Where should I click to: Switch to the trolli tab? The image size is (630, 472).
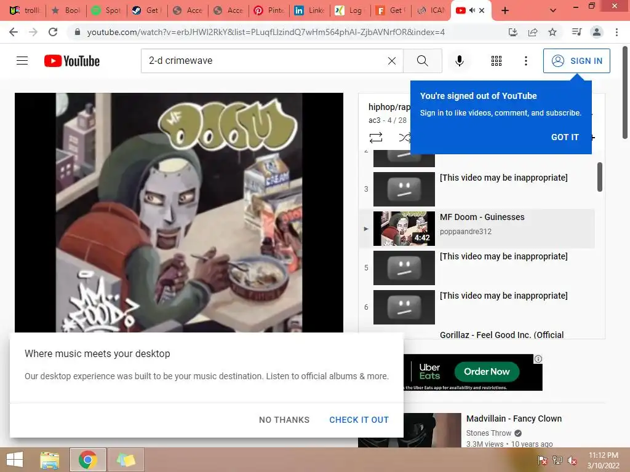pyautogui.click(x=25, y=10)
